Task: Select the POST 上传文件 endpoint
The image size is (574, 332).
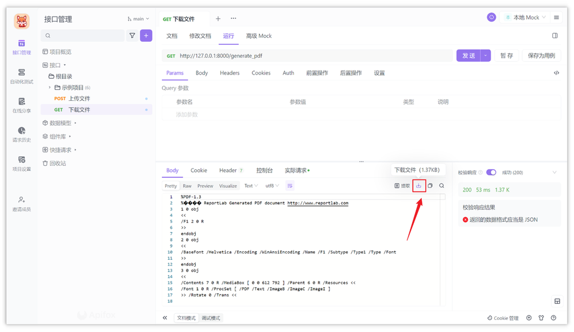Action: (73, 98)
